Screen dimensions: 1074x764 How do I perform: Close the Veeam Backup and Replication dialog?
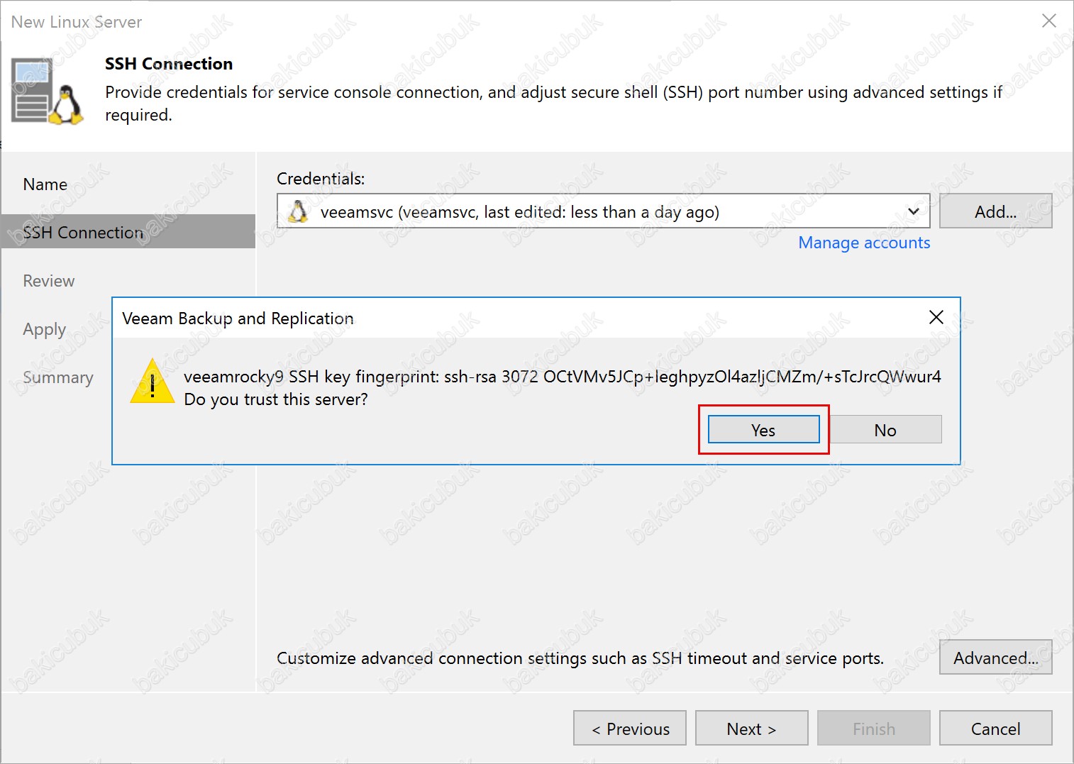point(936,317)
